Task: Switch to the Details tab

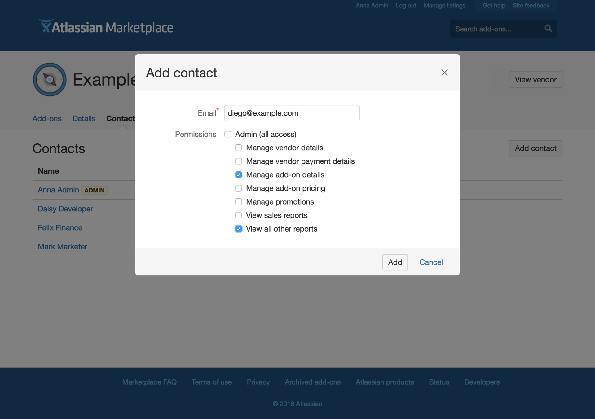Action: [84, 118]
